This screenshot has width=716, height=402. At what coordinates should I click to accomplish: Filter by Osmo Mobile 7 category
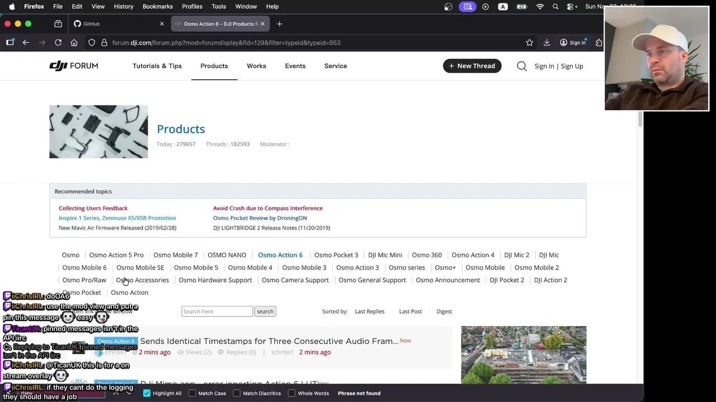tap(176, 255)
